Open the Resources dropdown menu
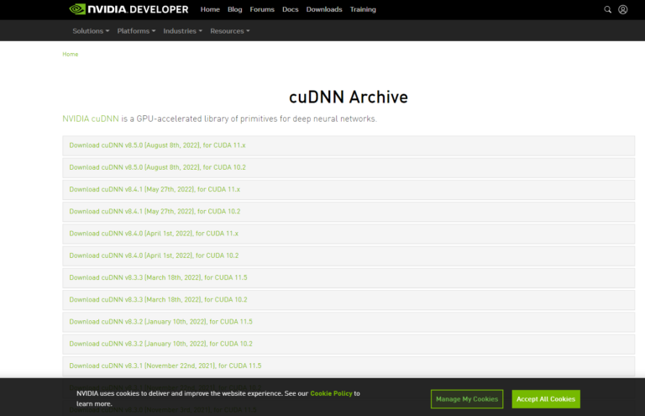This screenshot has height=416, width=645. click(229, 31)
